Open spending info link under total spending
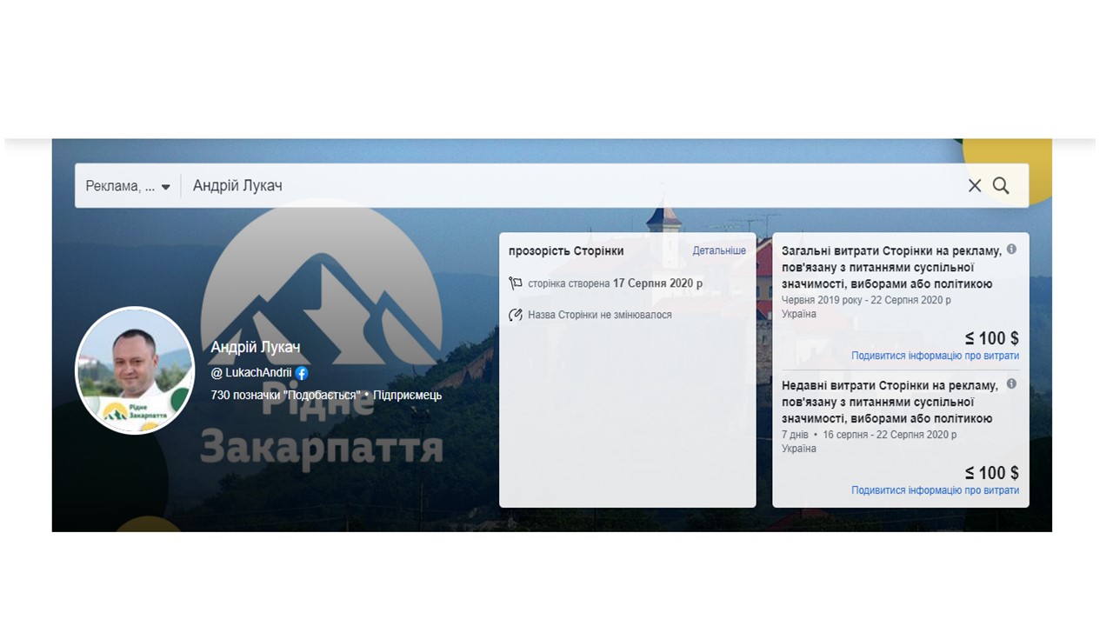Viewport: 1113px width, 626px height. pyautogui.click(x=935, y=356)
